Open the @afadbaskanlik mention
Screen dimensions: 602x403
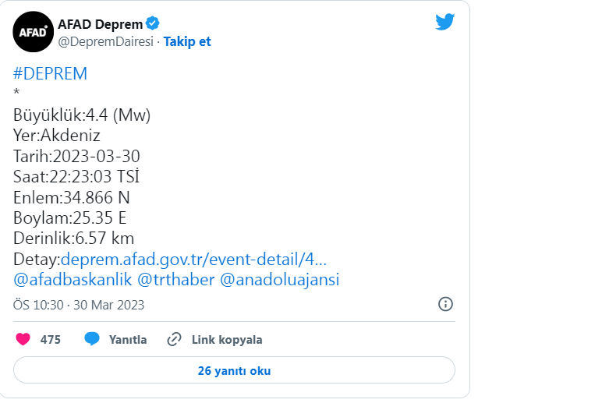pyautogui.click(x=73, y=280)
